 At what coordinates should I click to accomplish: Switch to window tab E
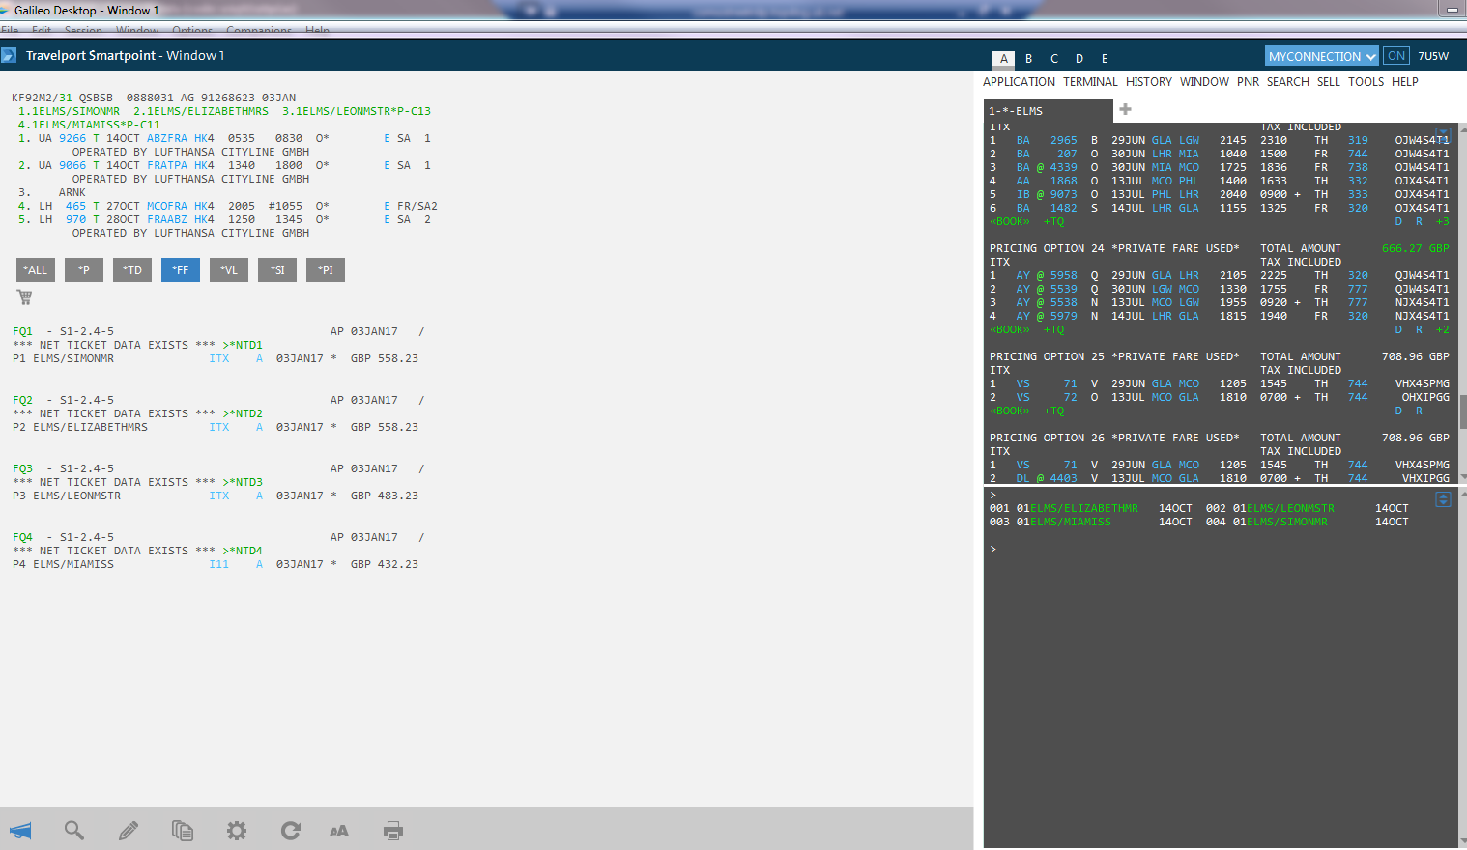point(1105,59)
